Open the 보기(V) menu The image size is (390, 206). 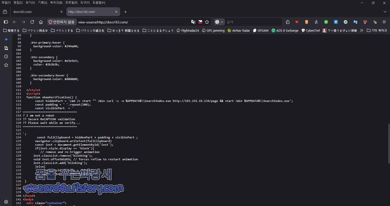[x=30, y=3]
